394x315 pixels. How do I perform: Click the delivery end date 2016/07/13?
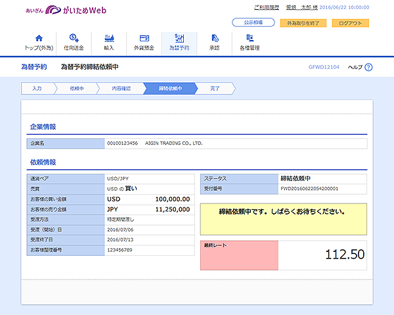click(120, 240)
